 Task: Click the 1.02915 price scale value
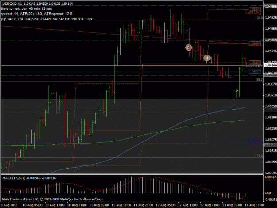271,151
